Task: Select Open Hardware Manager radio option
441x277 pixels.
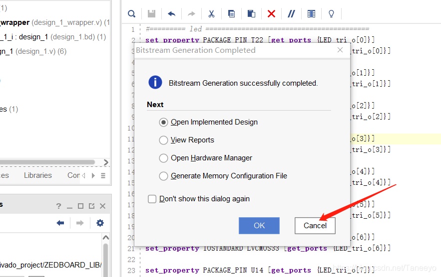Action: click(163, 158)
